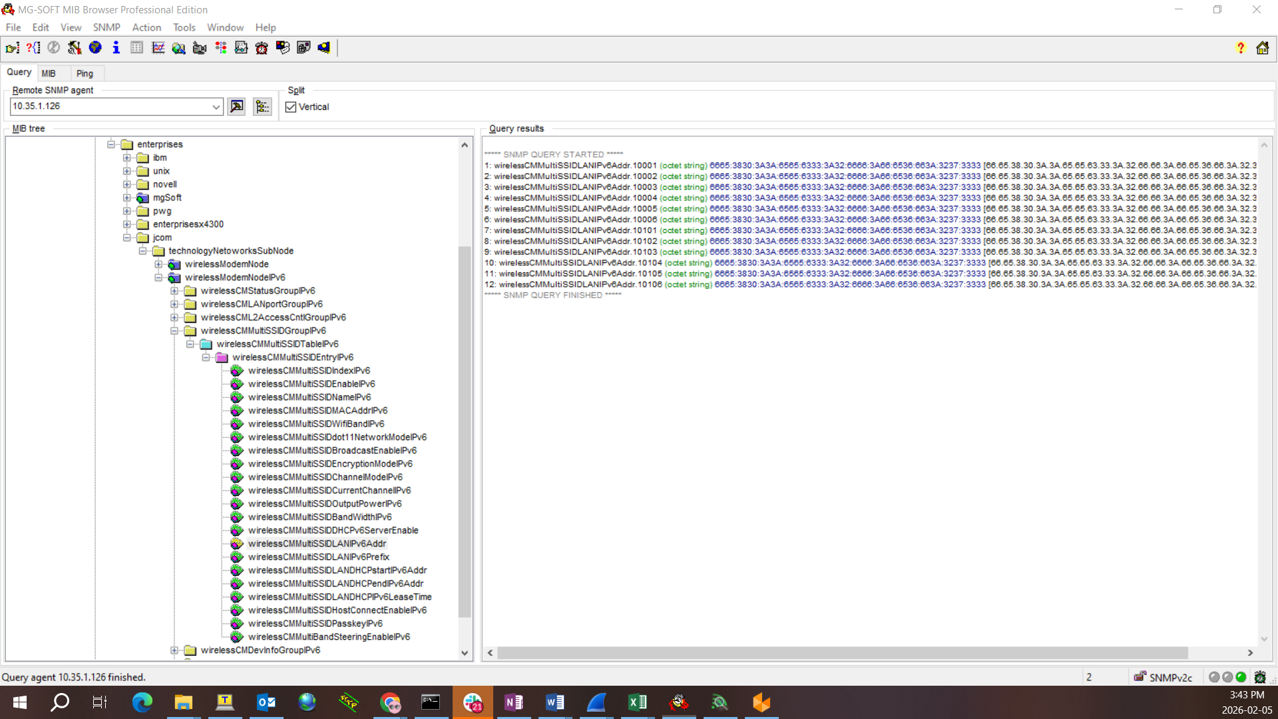The height and width of the screenshot is (719, 1278).
Task: Open the Remote SNMP agent dropdown arrow
Action: [216, 107]
